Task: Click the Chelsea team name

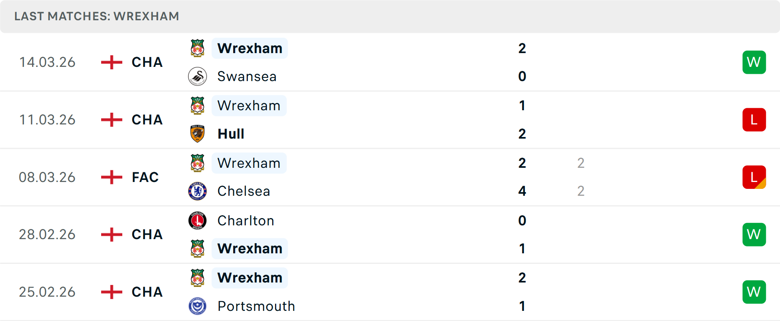Action: pos(243,191)
